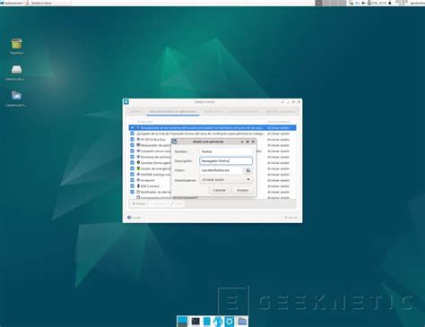
Task: Click the Bloqueador de pantalla row icon
Action: point(138,145)
